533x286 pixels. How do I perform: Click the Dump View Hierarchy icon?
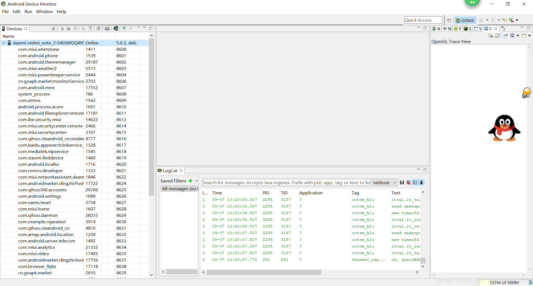[x=116, y=28]
